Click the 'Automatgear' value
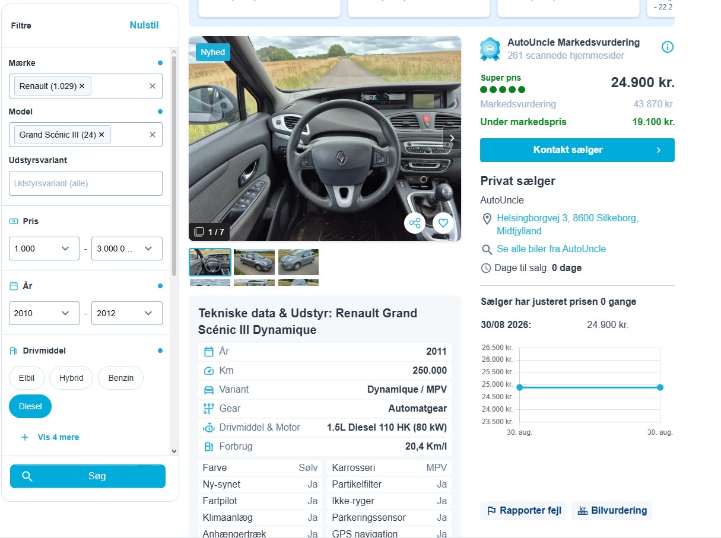 tap(418, 409)
